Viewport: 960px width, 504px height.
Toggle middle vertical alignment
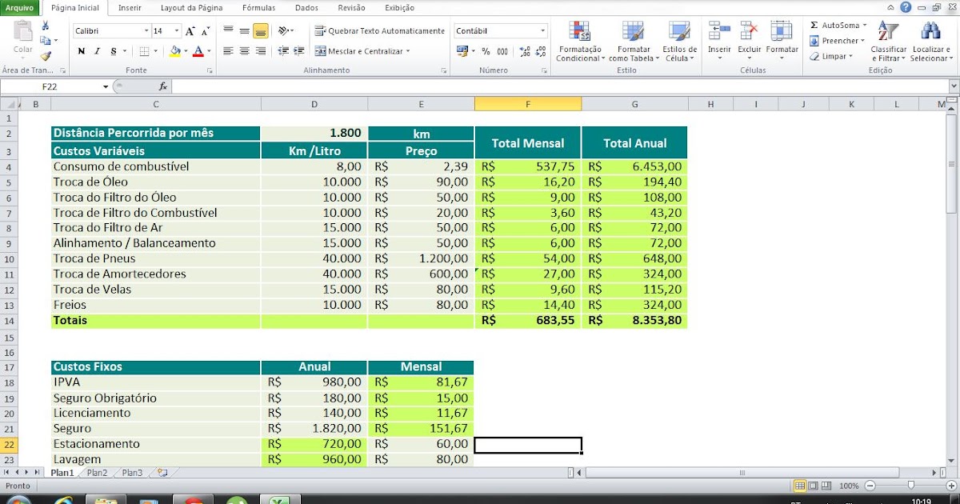pyautogui.click(x=244, y=30)
